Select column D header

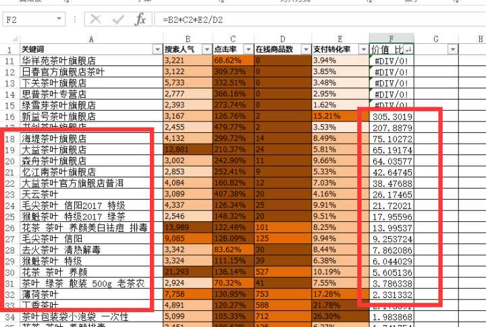[x=283, y=39]
